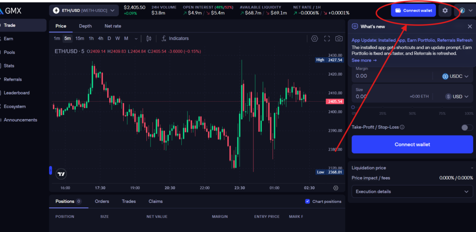Open Indicators on chart toolbar
476x232 pixels.
click(175, 39)
